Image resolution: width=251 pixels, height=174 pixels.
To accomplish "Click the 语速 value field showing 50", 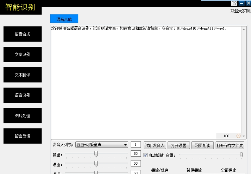I will (x=136, y=163).
